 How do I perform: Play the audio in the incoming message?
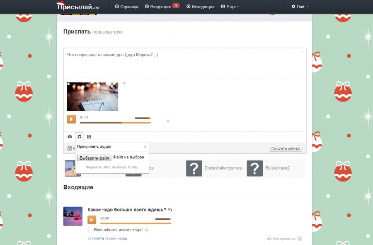[x=92, y=220]
